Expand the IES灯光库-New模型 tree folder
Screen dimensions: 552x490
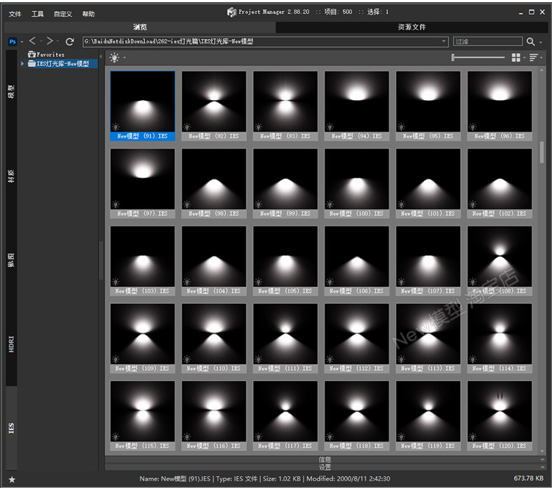tap(23, 64)
